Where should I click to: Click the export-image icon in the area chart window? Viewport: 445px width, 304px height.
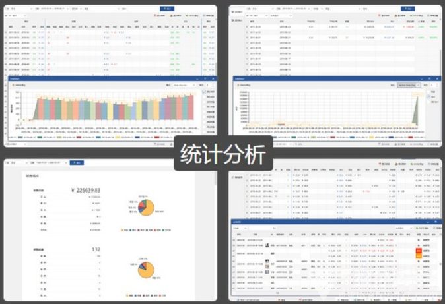tap(238, 85)
